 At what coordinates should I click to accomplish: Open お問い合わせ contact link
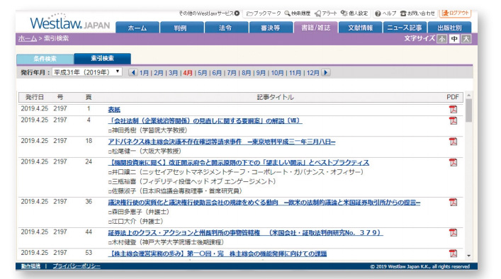click(x=417, y=13)
